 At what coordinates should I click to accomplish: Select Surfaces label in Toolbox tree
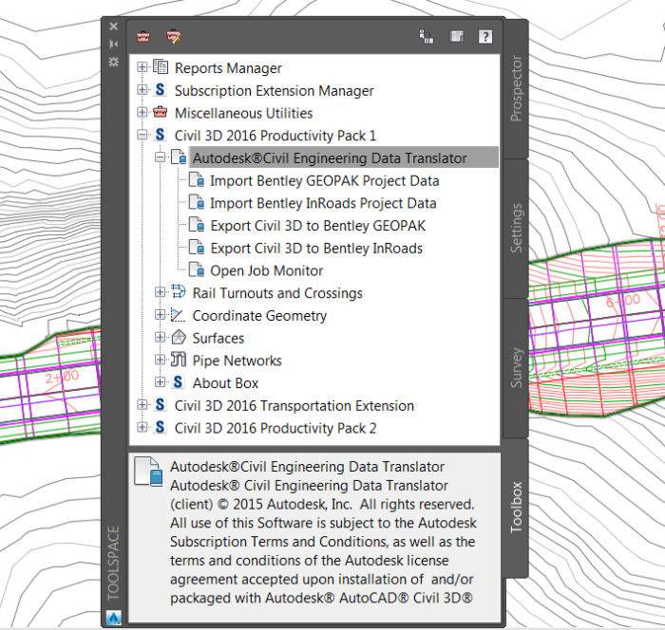pyautogui.click(x=218, y=338)
